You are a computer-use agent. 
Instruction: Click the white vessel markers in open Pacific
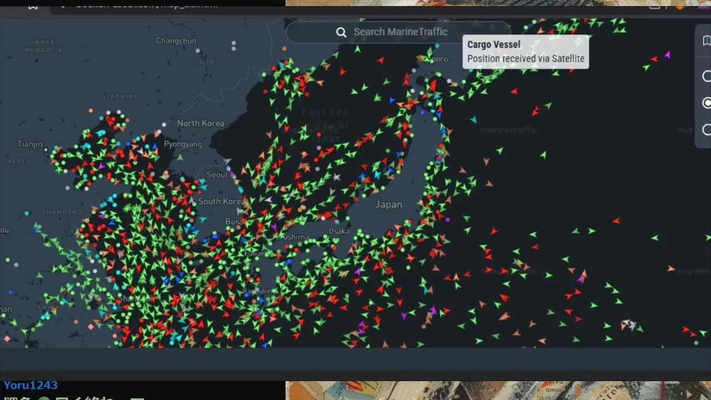(629, 324)
